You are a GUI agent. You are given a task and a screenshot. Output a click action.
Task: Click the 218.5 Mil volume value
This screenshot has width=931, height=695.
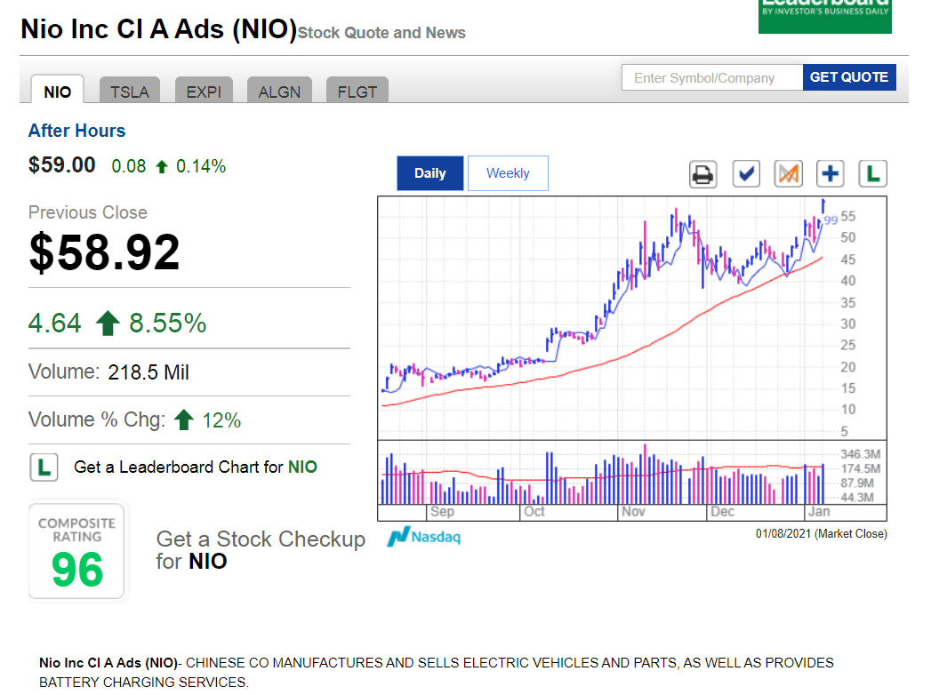[148, 372]
